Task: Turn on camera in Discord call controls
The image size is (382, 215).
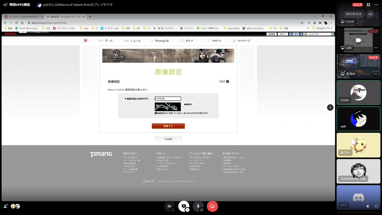Action: click(x=169, y=206)
